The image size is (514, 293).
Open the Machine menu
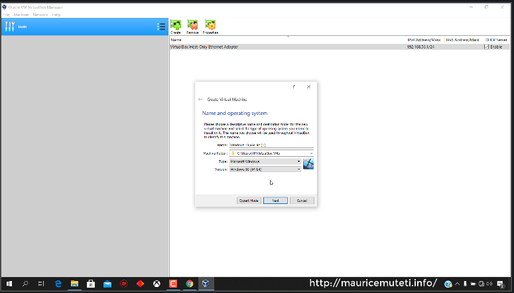(21, 15)
